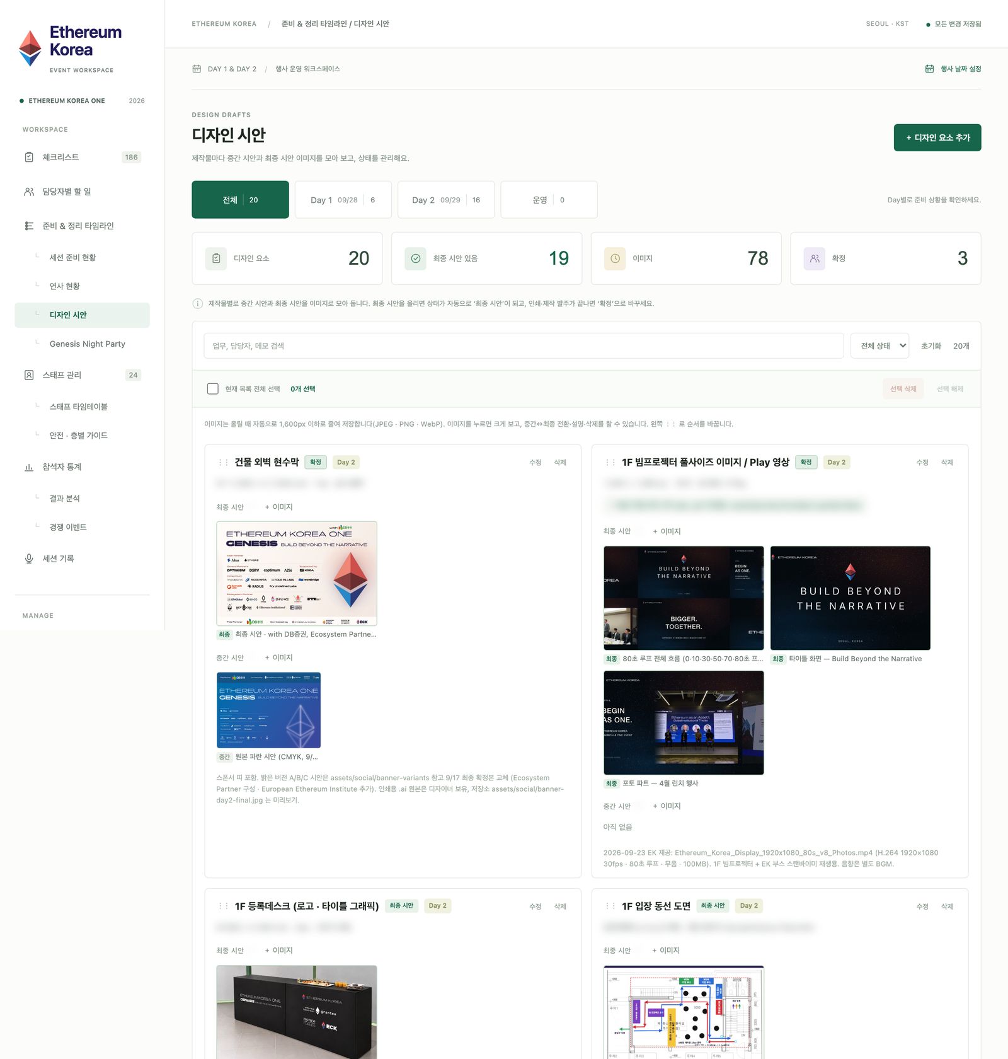Viewport: 1008px width, 1059px height.
Task: Click the 최종 시안 있음 checkmark icon
Action: (x=416, y=258)
